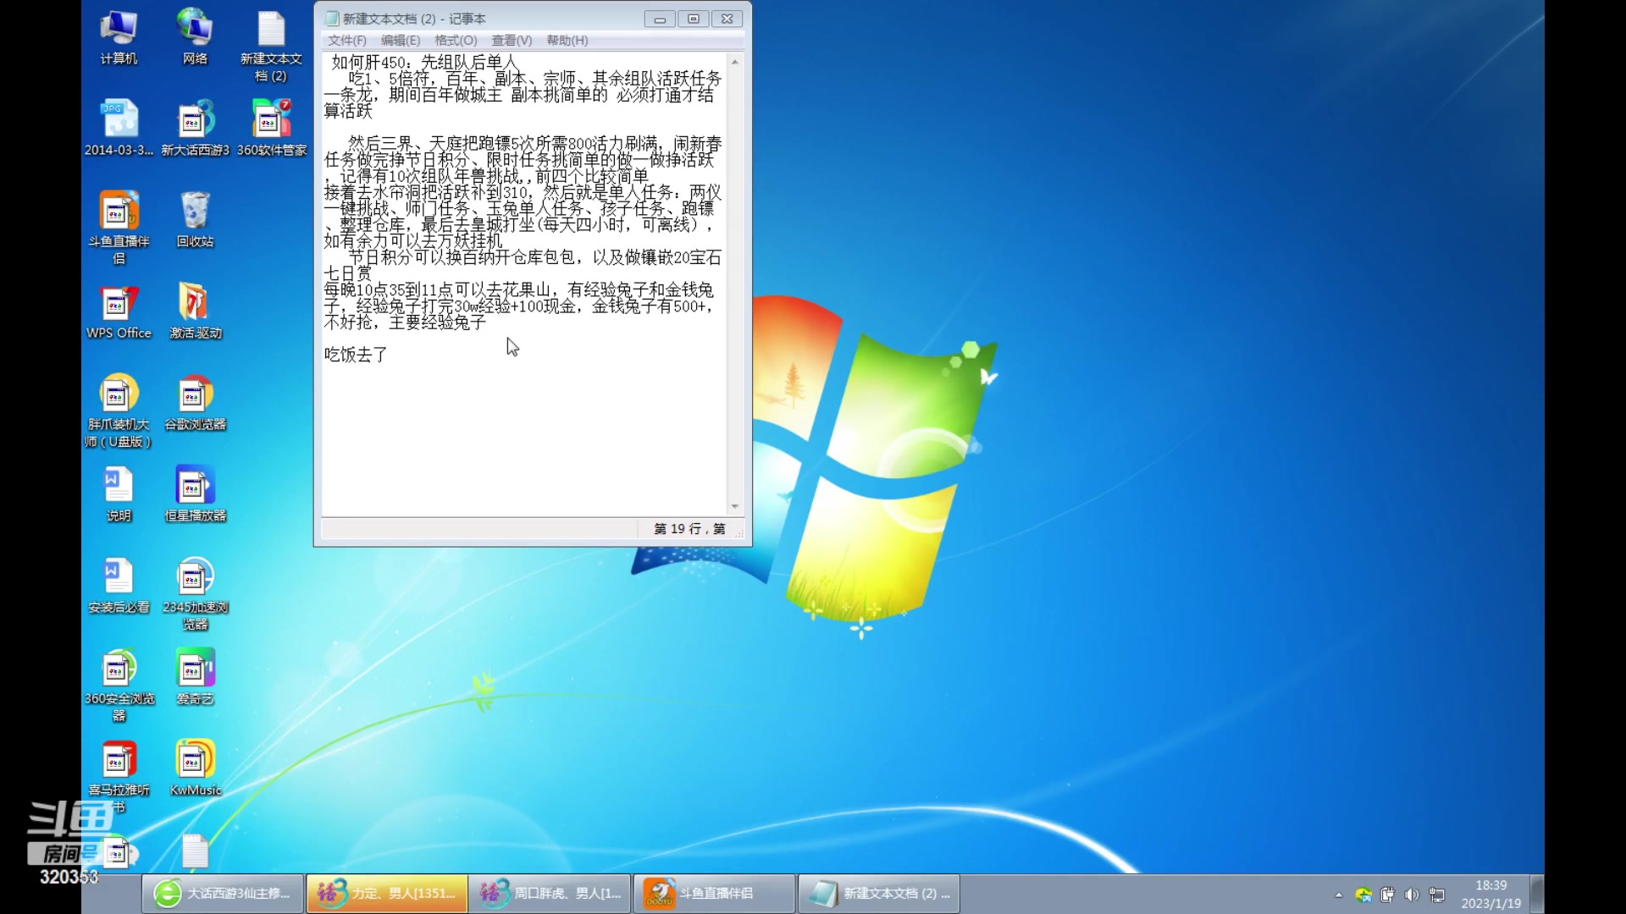
Task: Open taskbar clock showing 18:39
Action: [x=1490, y=894]
